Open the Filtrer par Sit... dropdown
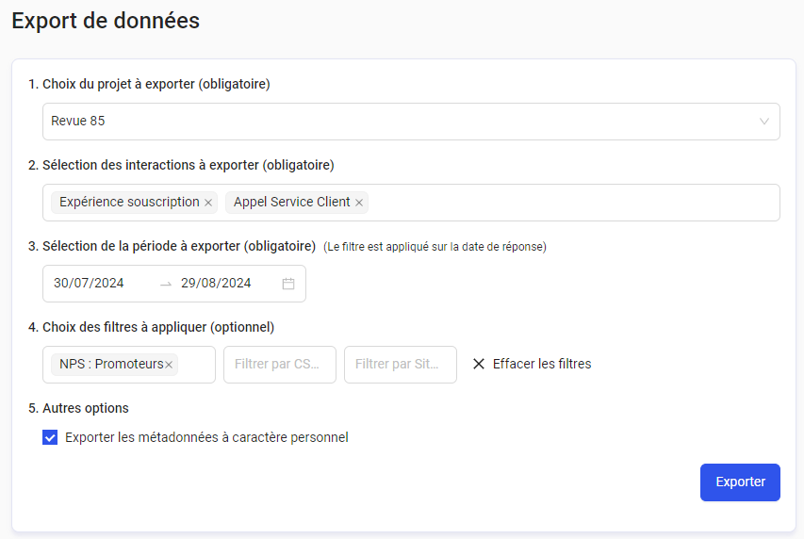The image size is (804, 539). pyautogui.click(x=400, y=365)
